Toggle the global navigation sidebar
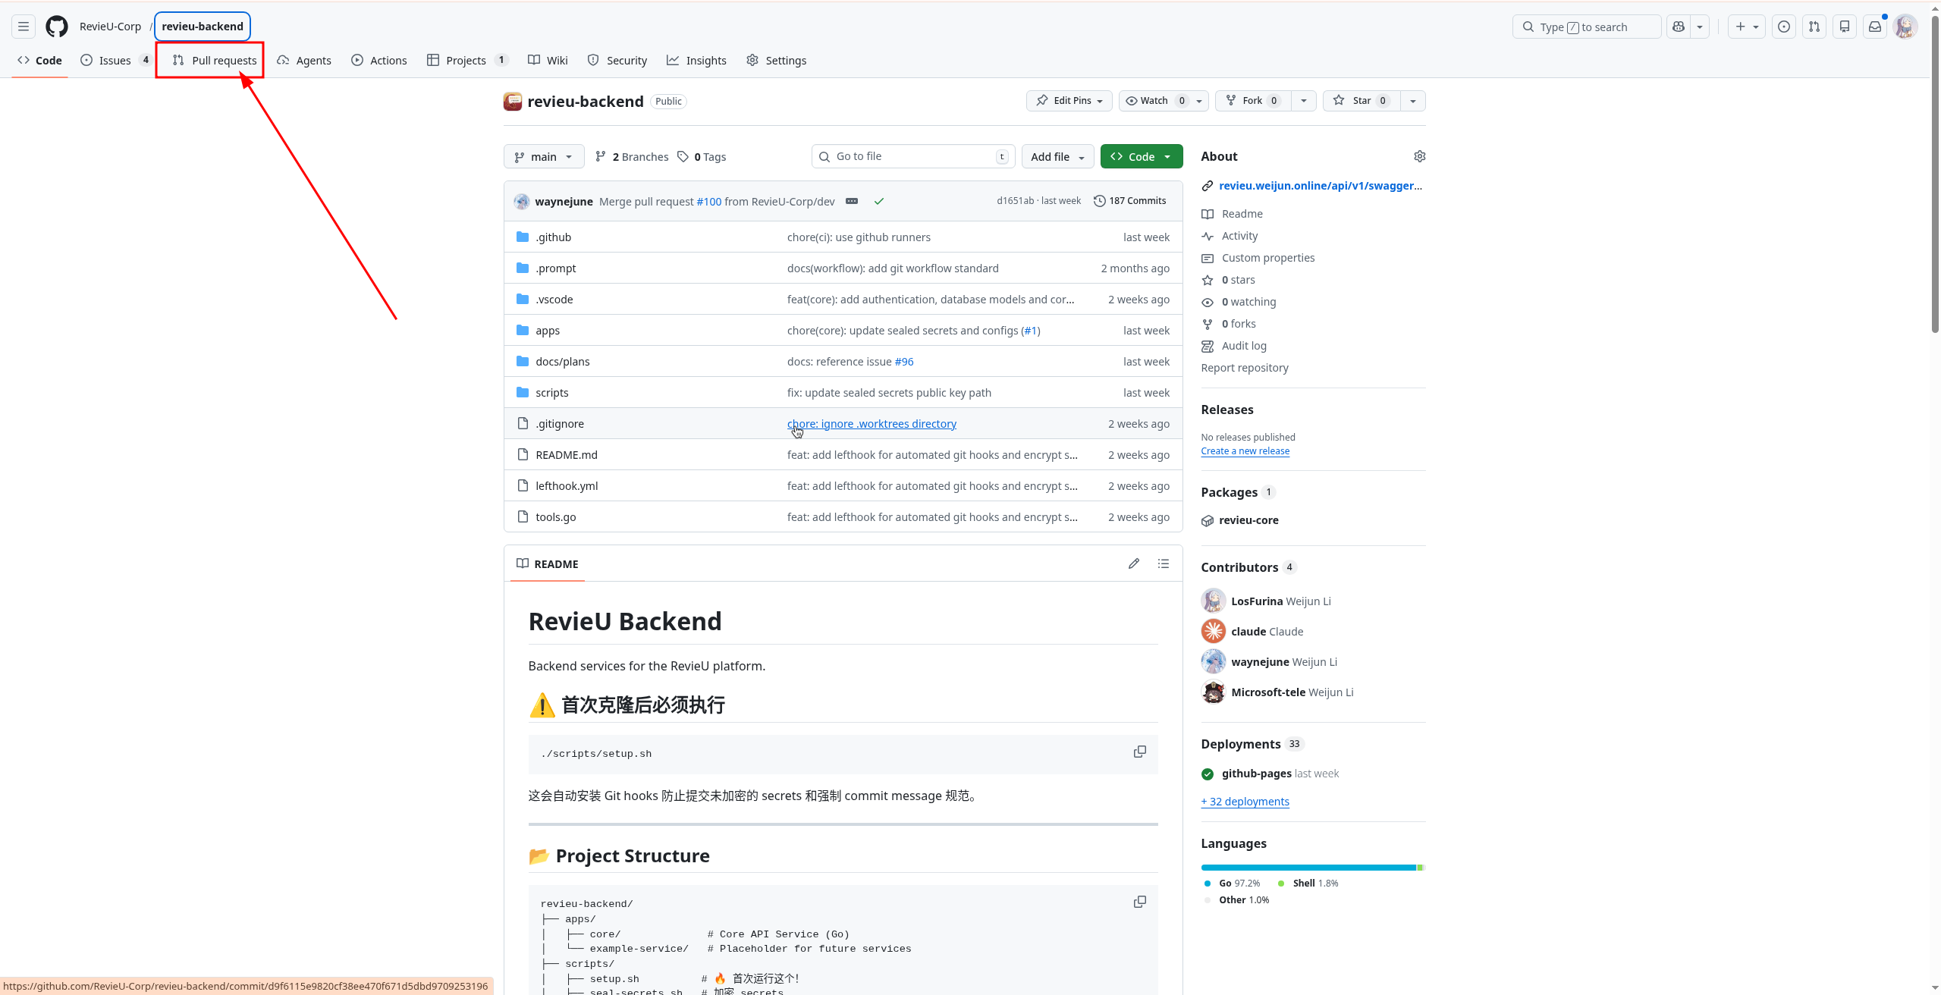Viewport: 1941px width, 995px height. click(22, 26)
